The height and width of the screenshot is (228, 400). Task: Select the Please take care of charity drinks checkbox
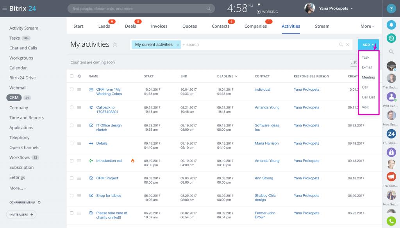(x=72, y=213)
